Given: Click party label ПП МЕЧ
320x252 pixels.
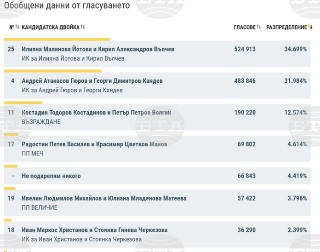Looking at the screenshot, I should pyautogui.click(x=33, y=154).
